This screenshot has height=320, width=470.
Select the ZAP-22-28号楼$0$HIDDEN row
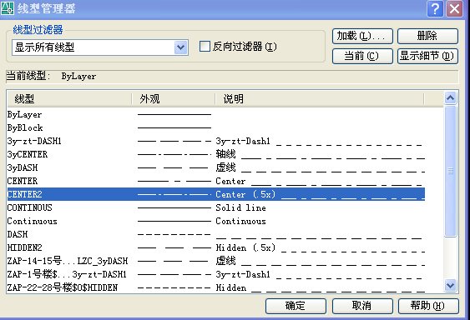pos(216,287)
